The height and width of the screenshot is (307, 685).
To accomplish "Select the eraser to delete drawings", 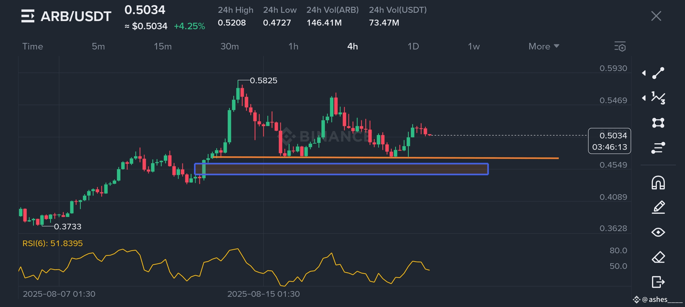I will (x=658, y=257).
